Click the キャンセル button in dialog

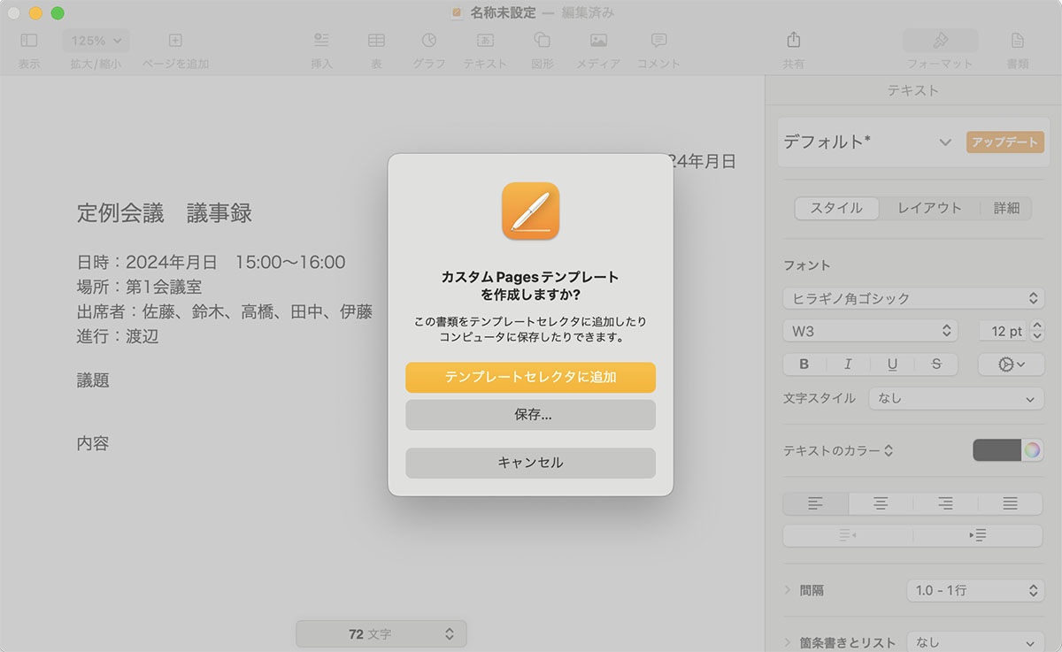click(530, 463)
